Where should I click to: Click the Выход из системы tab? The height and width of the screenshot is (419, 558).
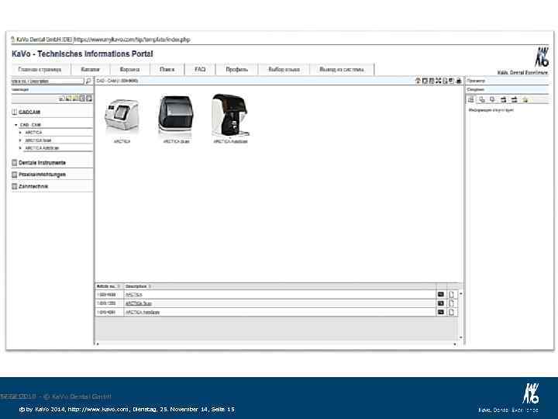click(342, 70)
